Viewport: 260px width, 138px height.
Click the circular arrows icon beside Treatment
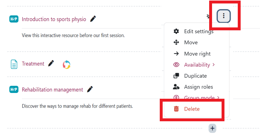click(66, 64)
